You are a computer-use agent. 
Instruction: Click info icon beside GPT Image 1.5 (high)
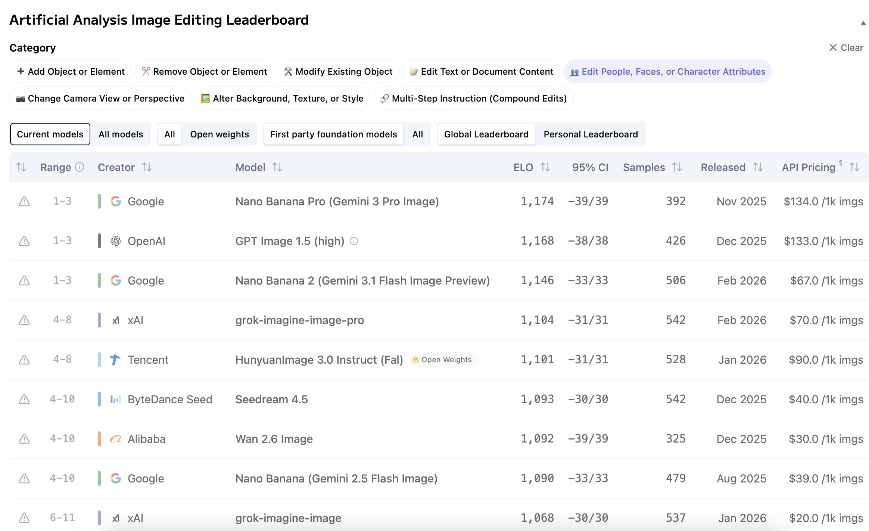click(354, 241)
